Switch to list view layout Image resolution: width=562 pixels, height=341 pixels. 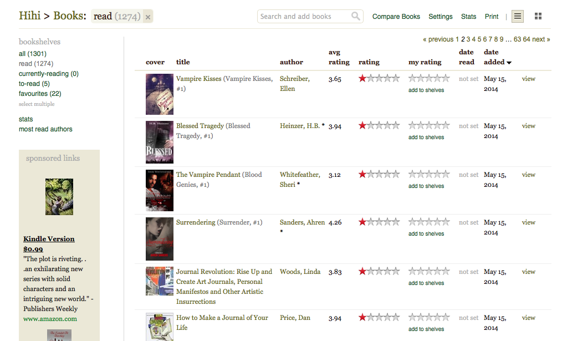517,17
